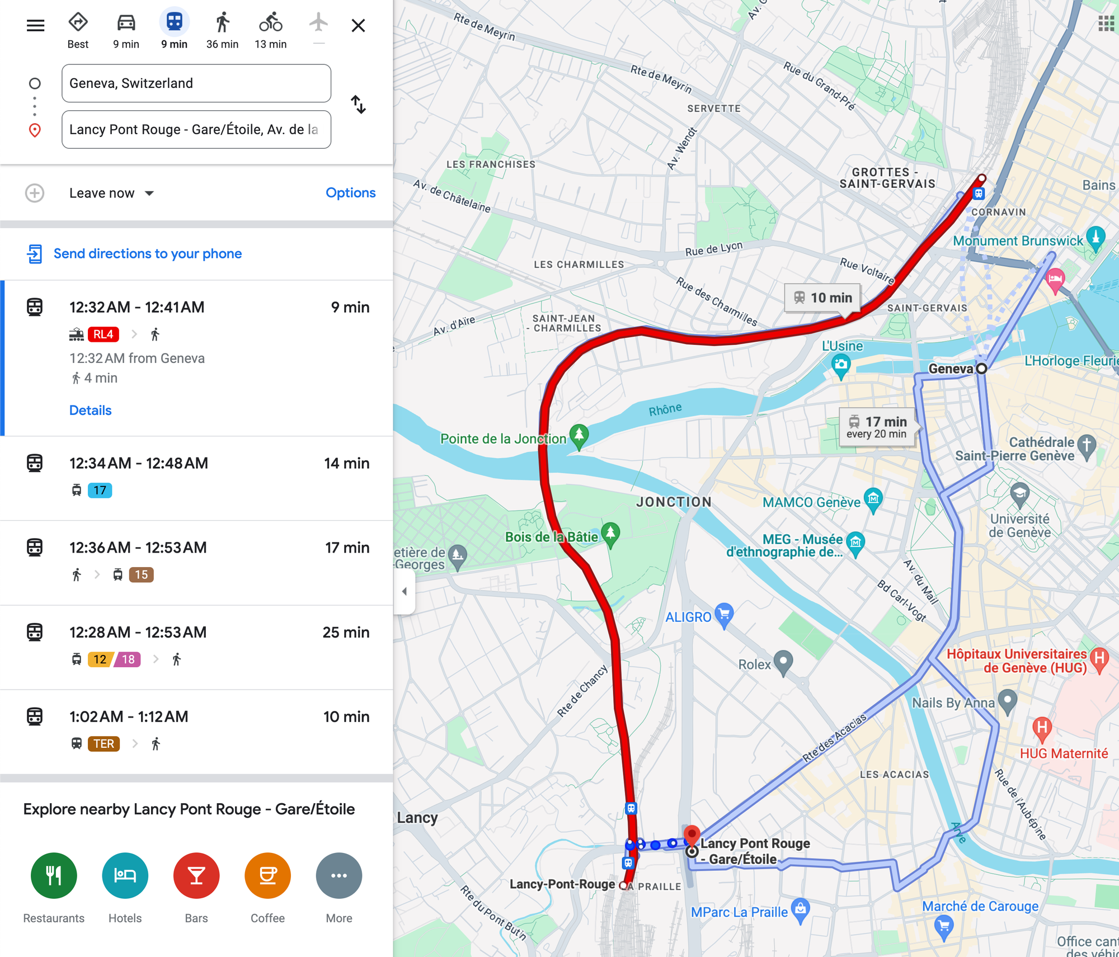Select the driving directions icon
Image resolution: width=1119 pixels, height=957 pixels.
pos(125,26)
